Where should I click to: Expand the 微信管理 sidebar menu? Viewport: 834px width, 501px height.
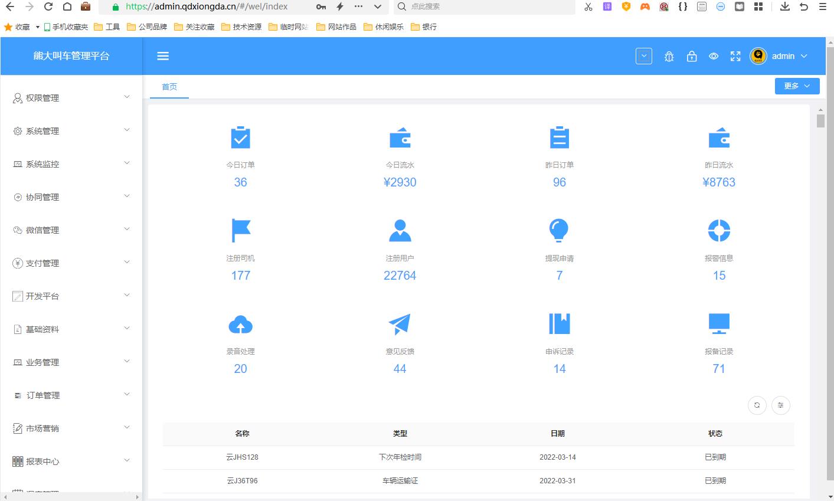click(x=71, y=230)
